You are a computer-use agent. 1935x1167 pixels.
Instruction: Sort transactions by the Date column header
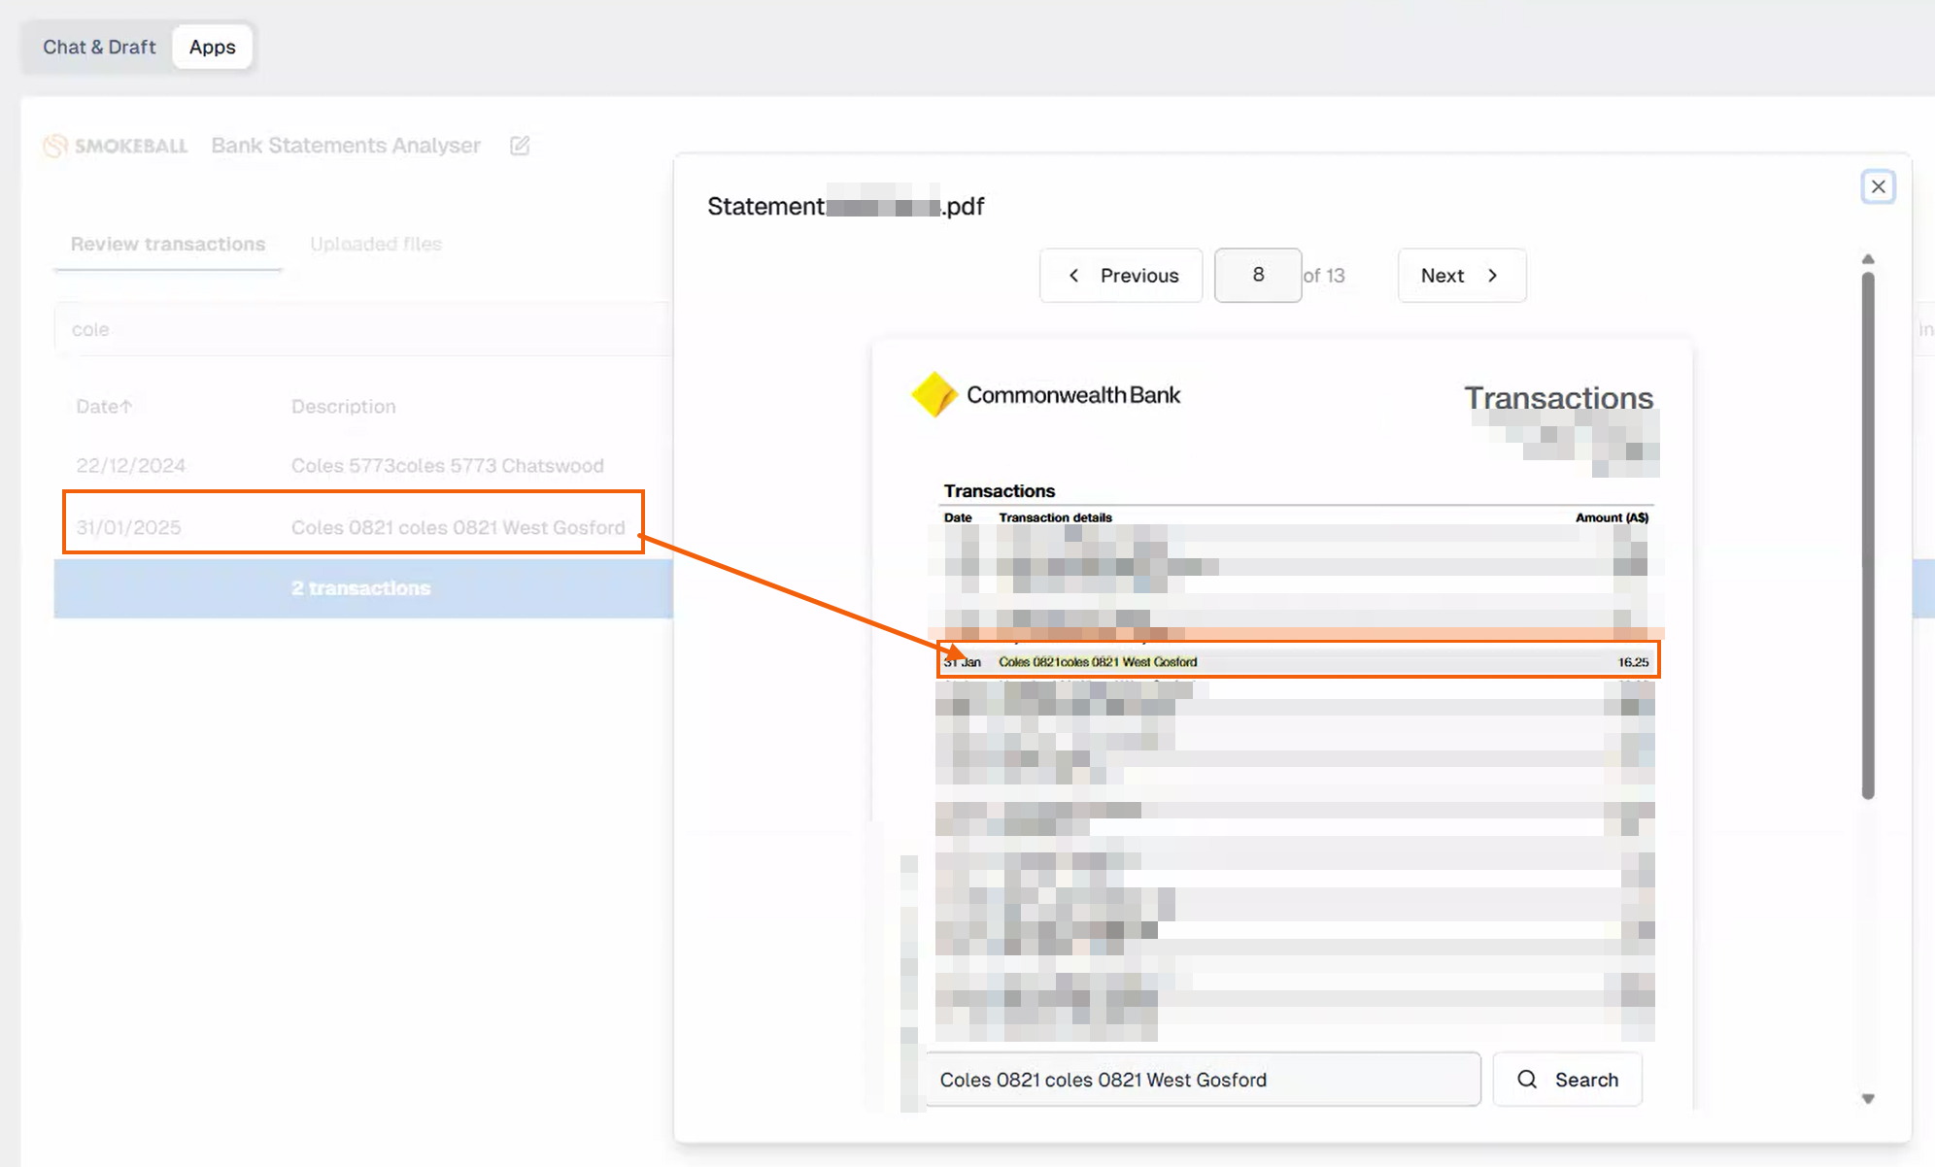[x=104, y=407]
